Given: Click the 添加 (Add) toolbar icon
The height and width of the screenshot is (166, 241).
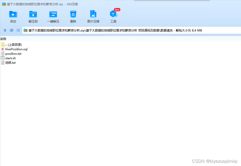Looking at the screenshot, I should click(13, 14).
